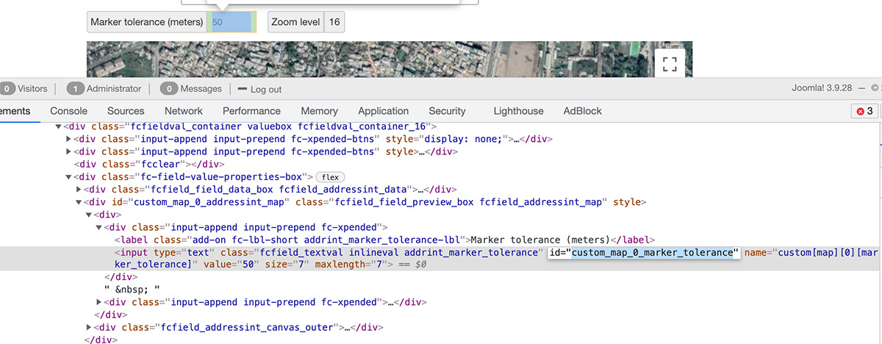Open the Security tab
The image size is (882, 344).
click(447, 111)
